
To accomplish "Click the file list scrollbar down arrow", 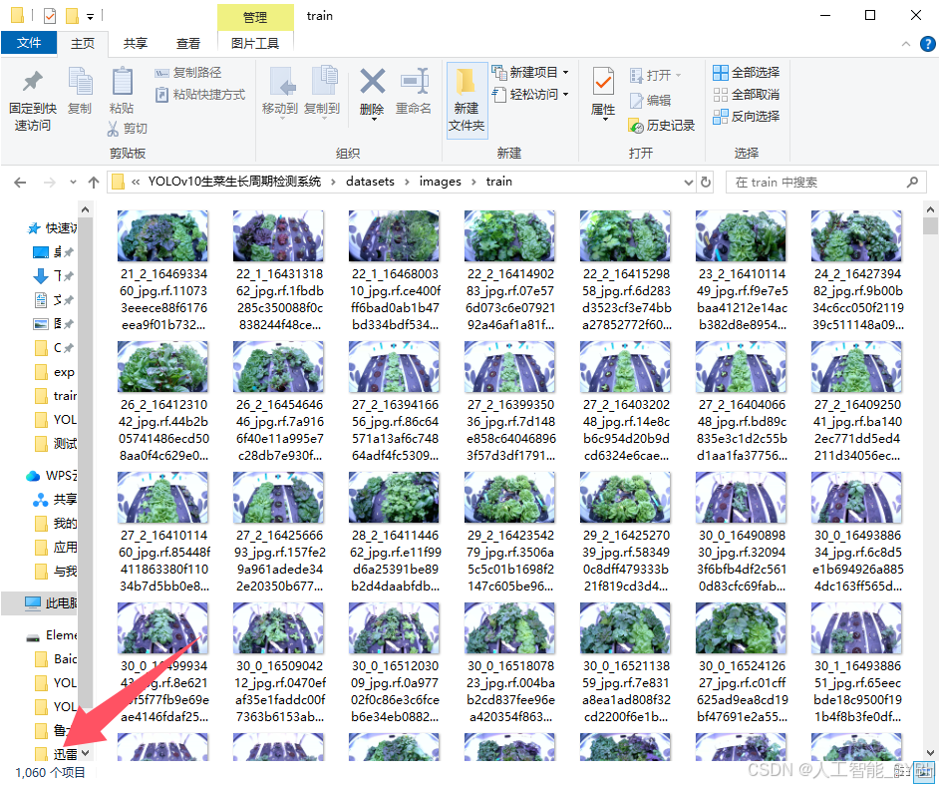I will [x=930, y=753].
